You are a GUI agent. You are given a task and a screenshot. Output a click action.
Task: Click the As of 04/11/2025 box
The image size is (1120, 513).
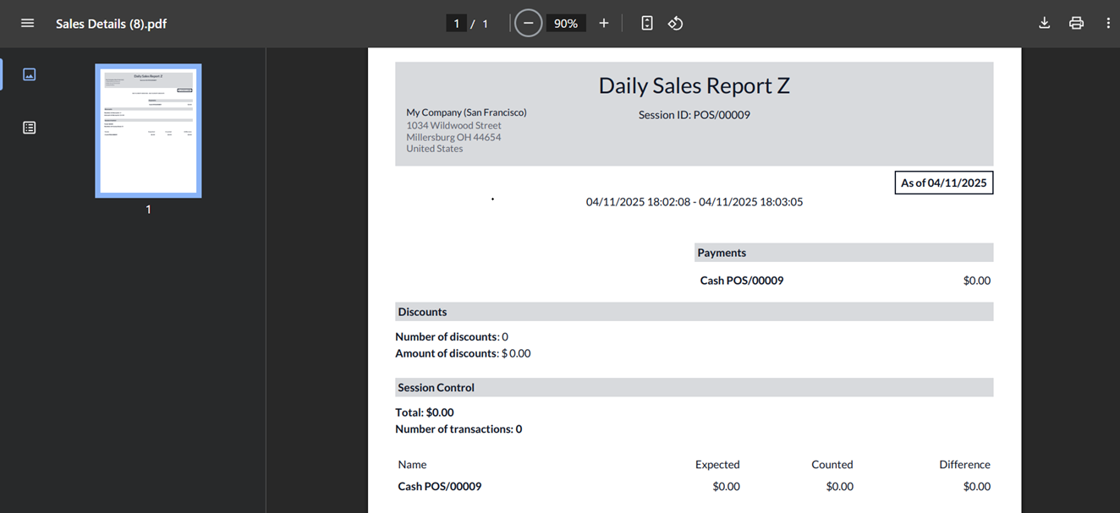(x=943, y=183)
